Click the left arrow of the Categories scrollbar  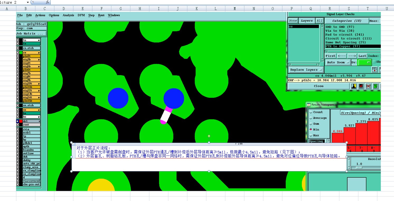[326, 51]
